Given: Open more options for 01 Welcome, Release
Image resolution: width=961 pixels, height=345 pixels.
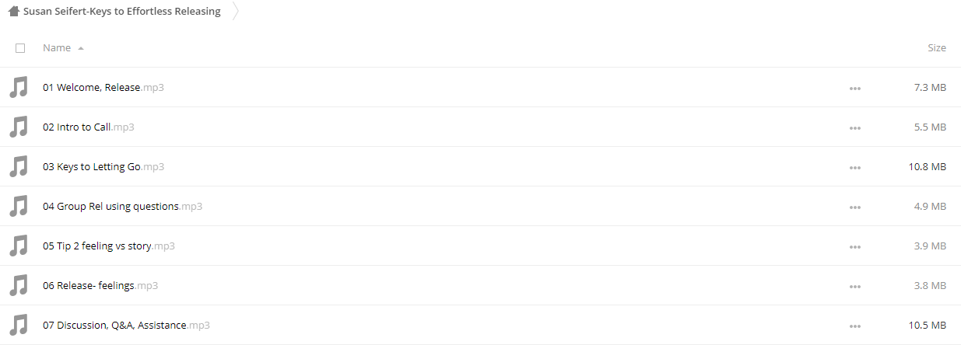Looking at the screenshot, I should coord(855,88).
